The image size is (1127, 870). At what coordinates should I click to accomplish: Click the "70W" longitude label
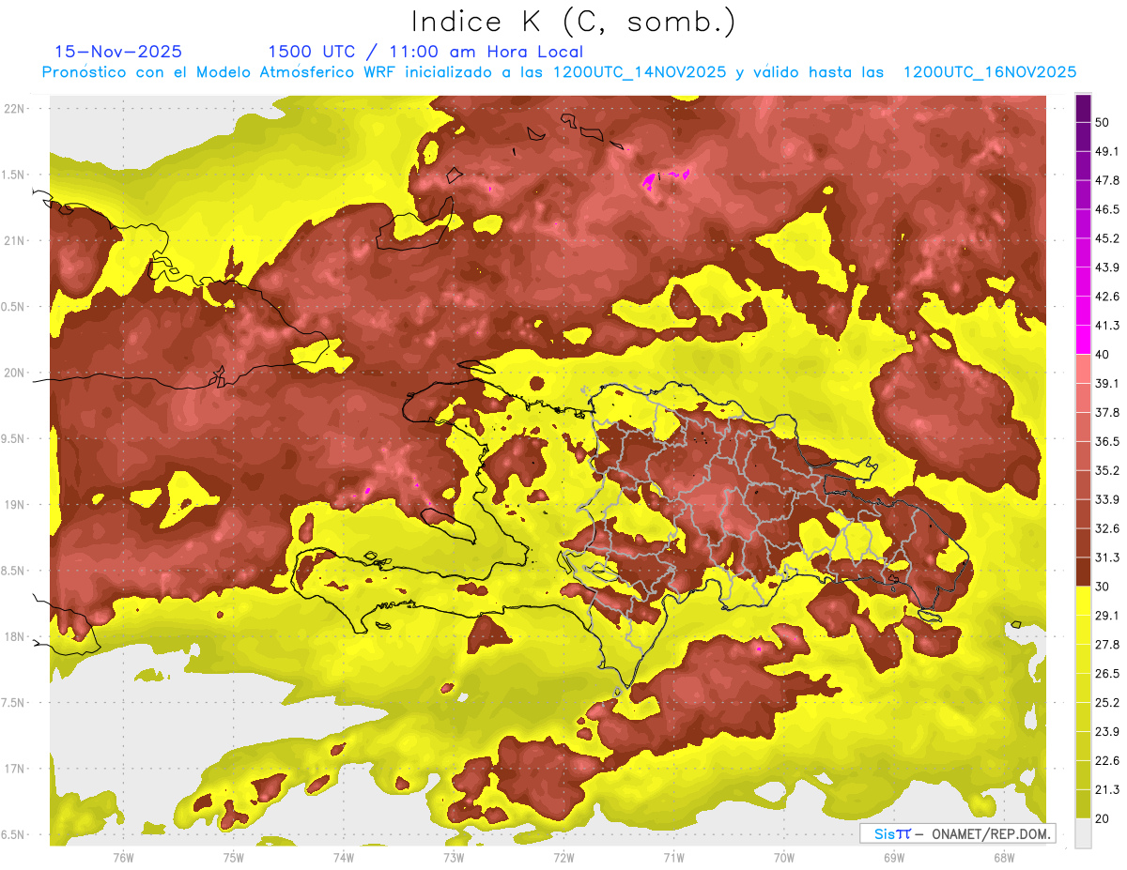click(784, 857)
